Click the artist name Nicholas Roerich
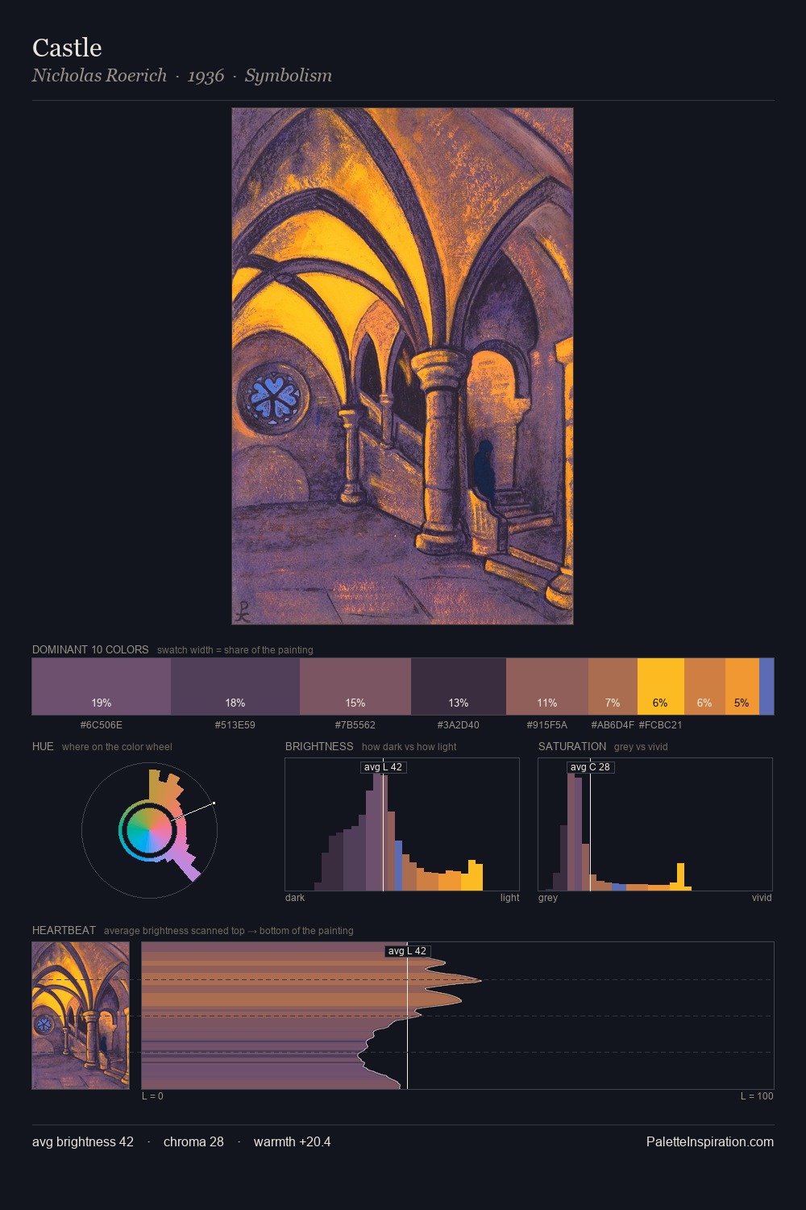 point(99,75)
